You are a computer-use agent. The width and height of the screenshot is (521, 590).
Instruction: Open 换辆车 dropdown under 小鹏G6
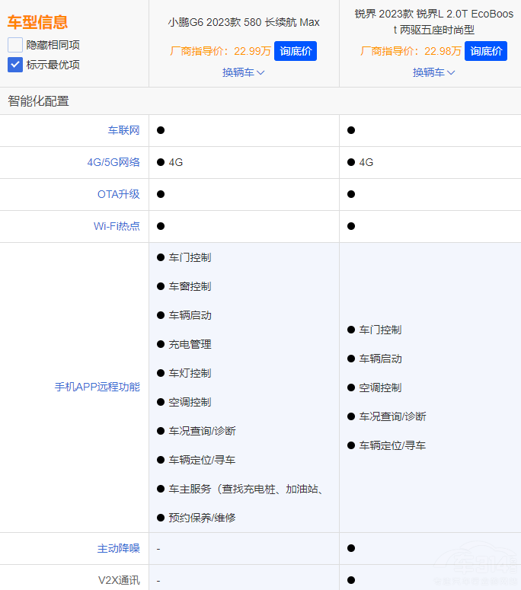coord(238,72)
